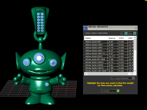Close the Metal Weights panel

[x=136, y=28]
